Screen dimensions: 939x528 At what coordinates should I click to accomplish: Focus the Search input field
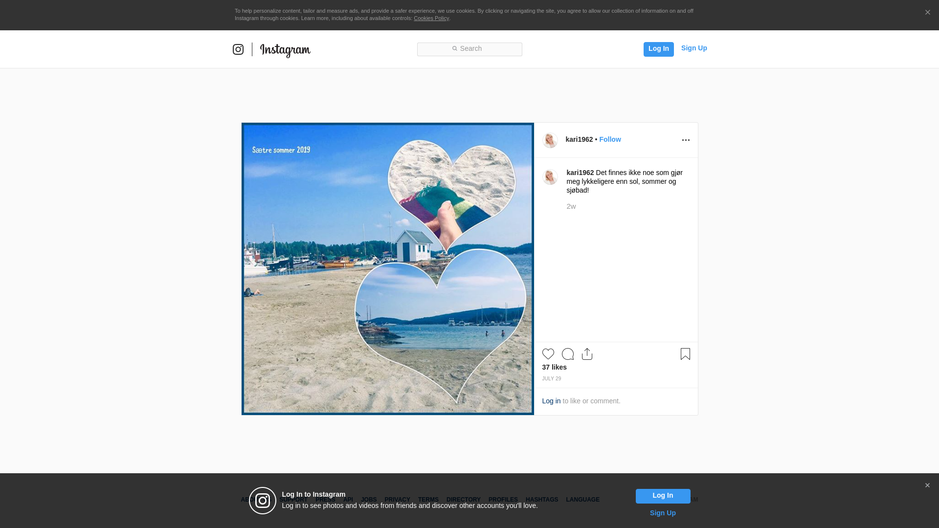[469, 49]
